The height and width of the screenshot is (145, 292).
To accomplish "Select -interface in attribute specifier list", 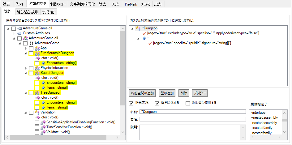I will pyautogui.click(x=258, y=113).
